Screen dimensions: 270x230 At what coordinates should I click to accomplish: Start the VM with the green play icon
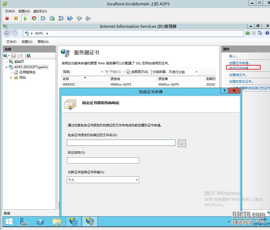[25, 18]
